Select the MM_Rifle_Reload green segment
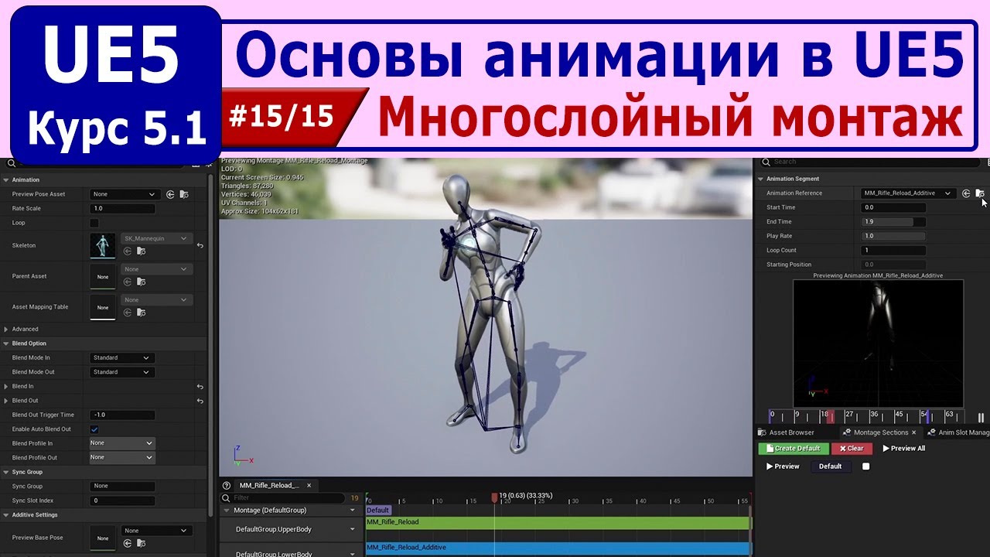The height and width of the screenshot is (557, 990). [558, 523]
